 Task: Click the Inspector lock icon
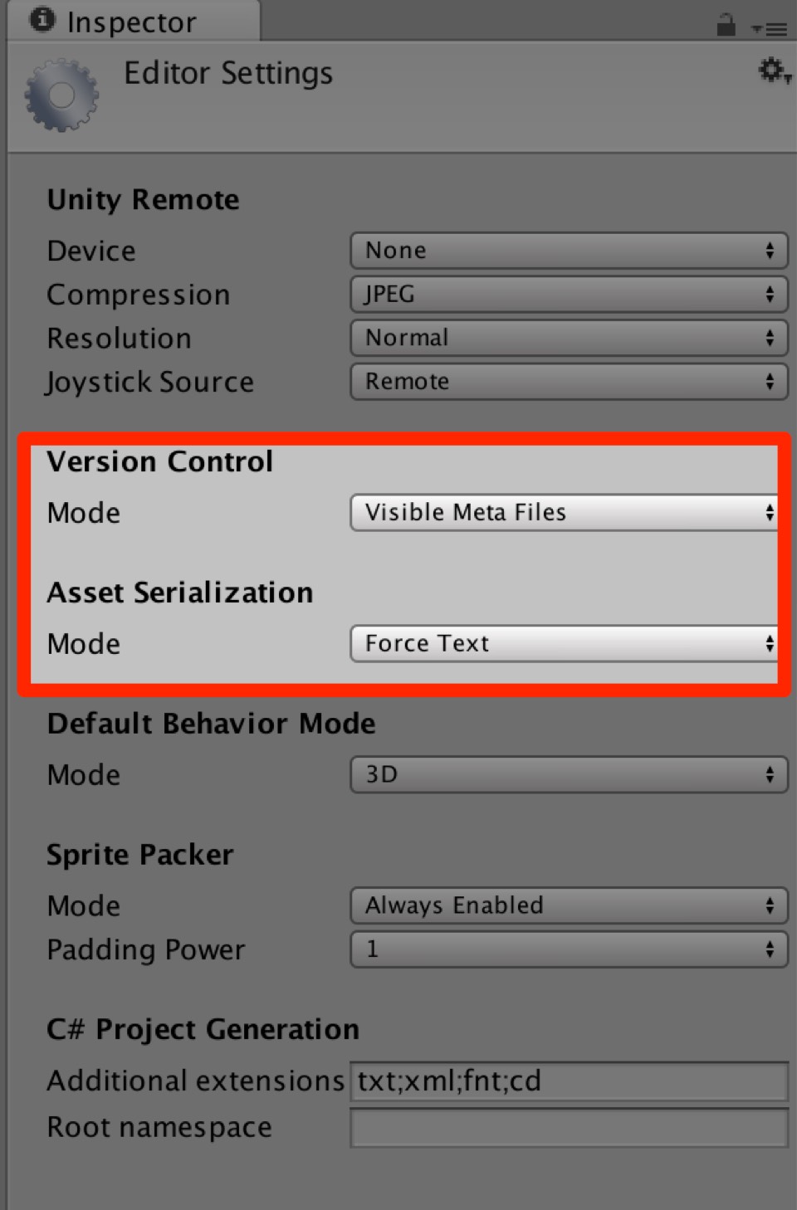[726, 26]
